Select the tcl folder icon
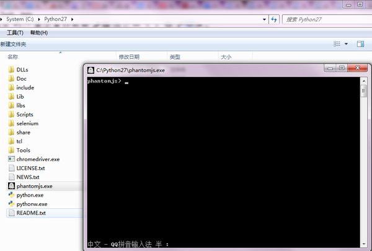Image resolution: width=372 pixels, height=251 pixels. (x=11, y=141)
